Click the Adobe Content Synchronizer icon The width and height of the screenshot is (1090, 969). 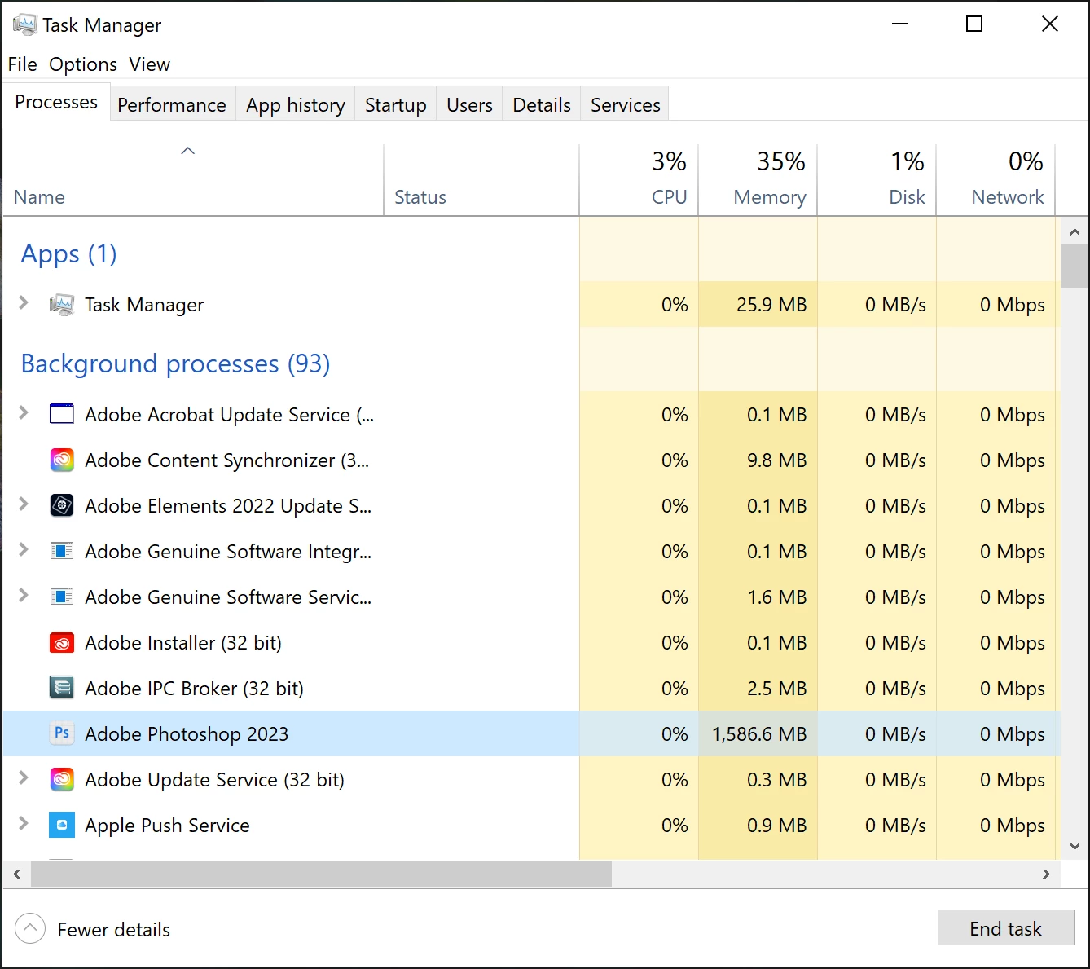click(62, 460)
